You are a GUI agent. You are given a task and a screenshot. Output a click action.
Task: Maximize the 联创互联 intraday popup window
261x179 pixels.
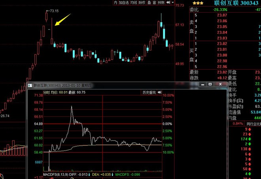[210, 84]
